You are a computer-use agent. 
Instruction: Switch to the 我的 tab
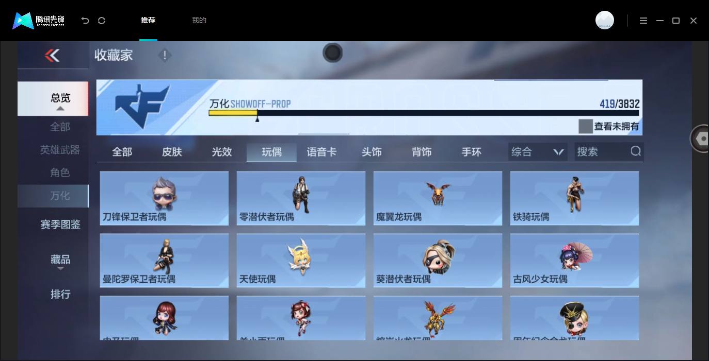coord(199,20)
